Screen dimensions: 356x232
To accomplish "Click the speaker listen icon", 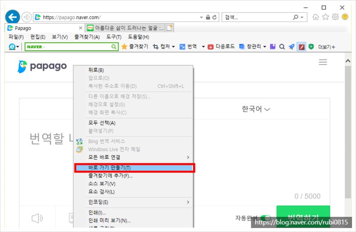I will (37, 218).
